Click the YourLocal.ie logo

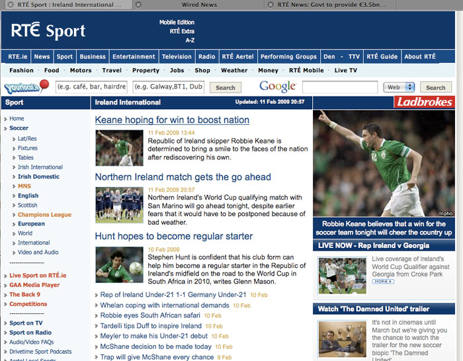coord(26,87)
